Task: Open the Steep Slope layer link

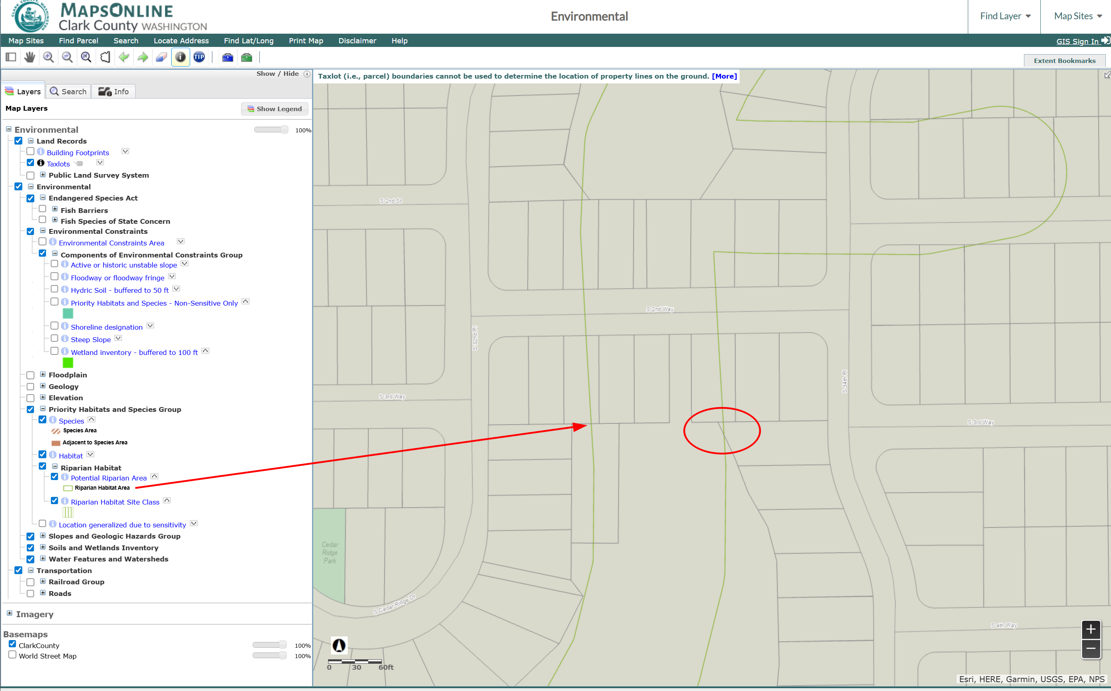Action: 91,340
